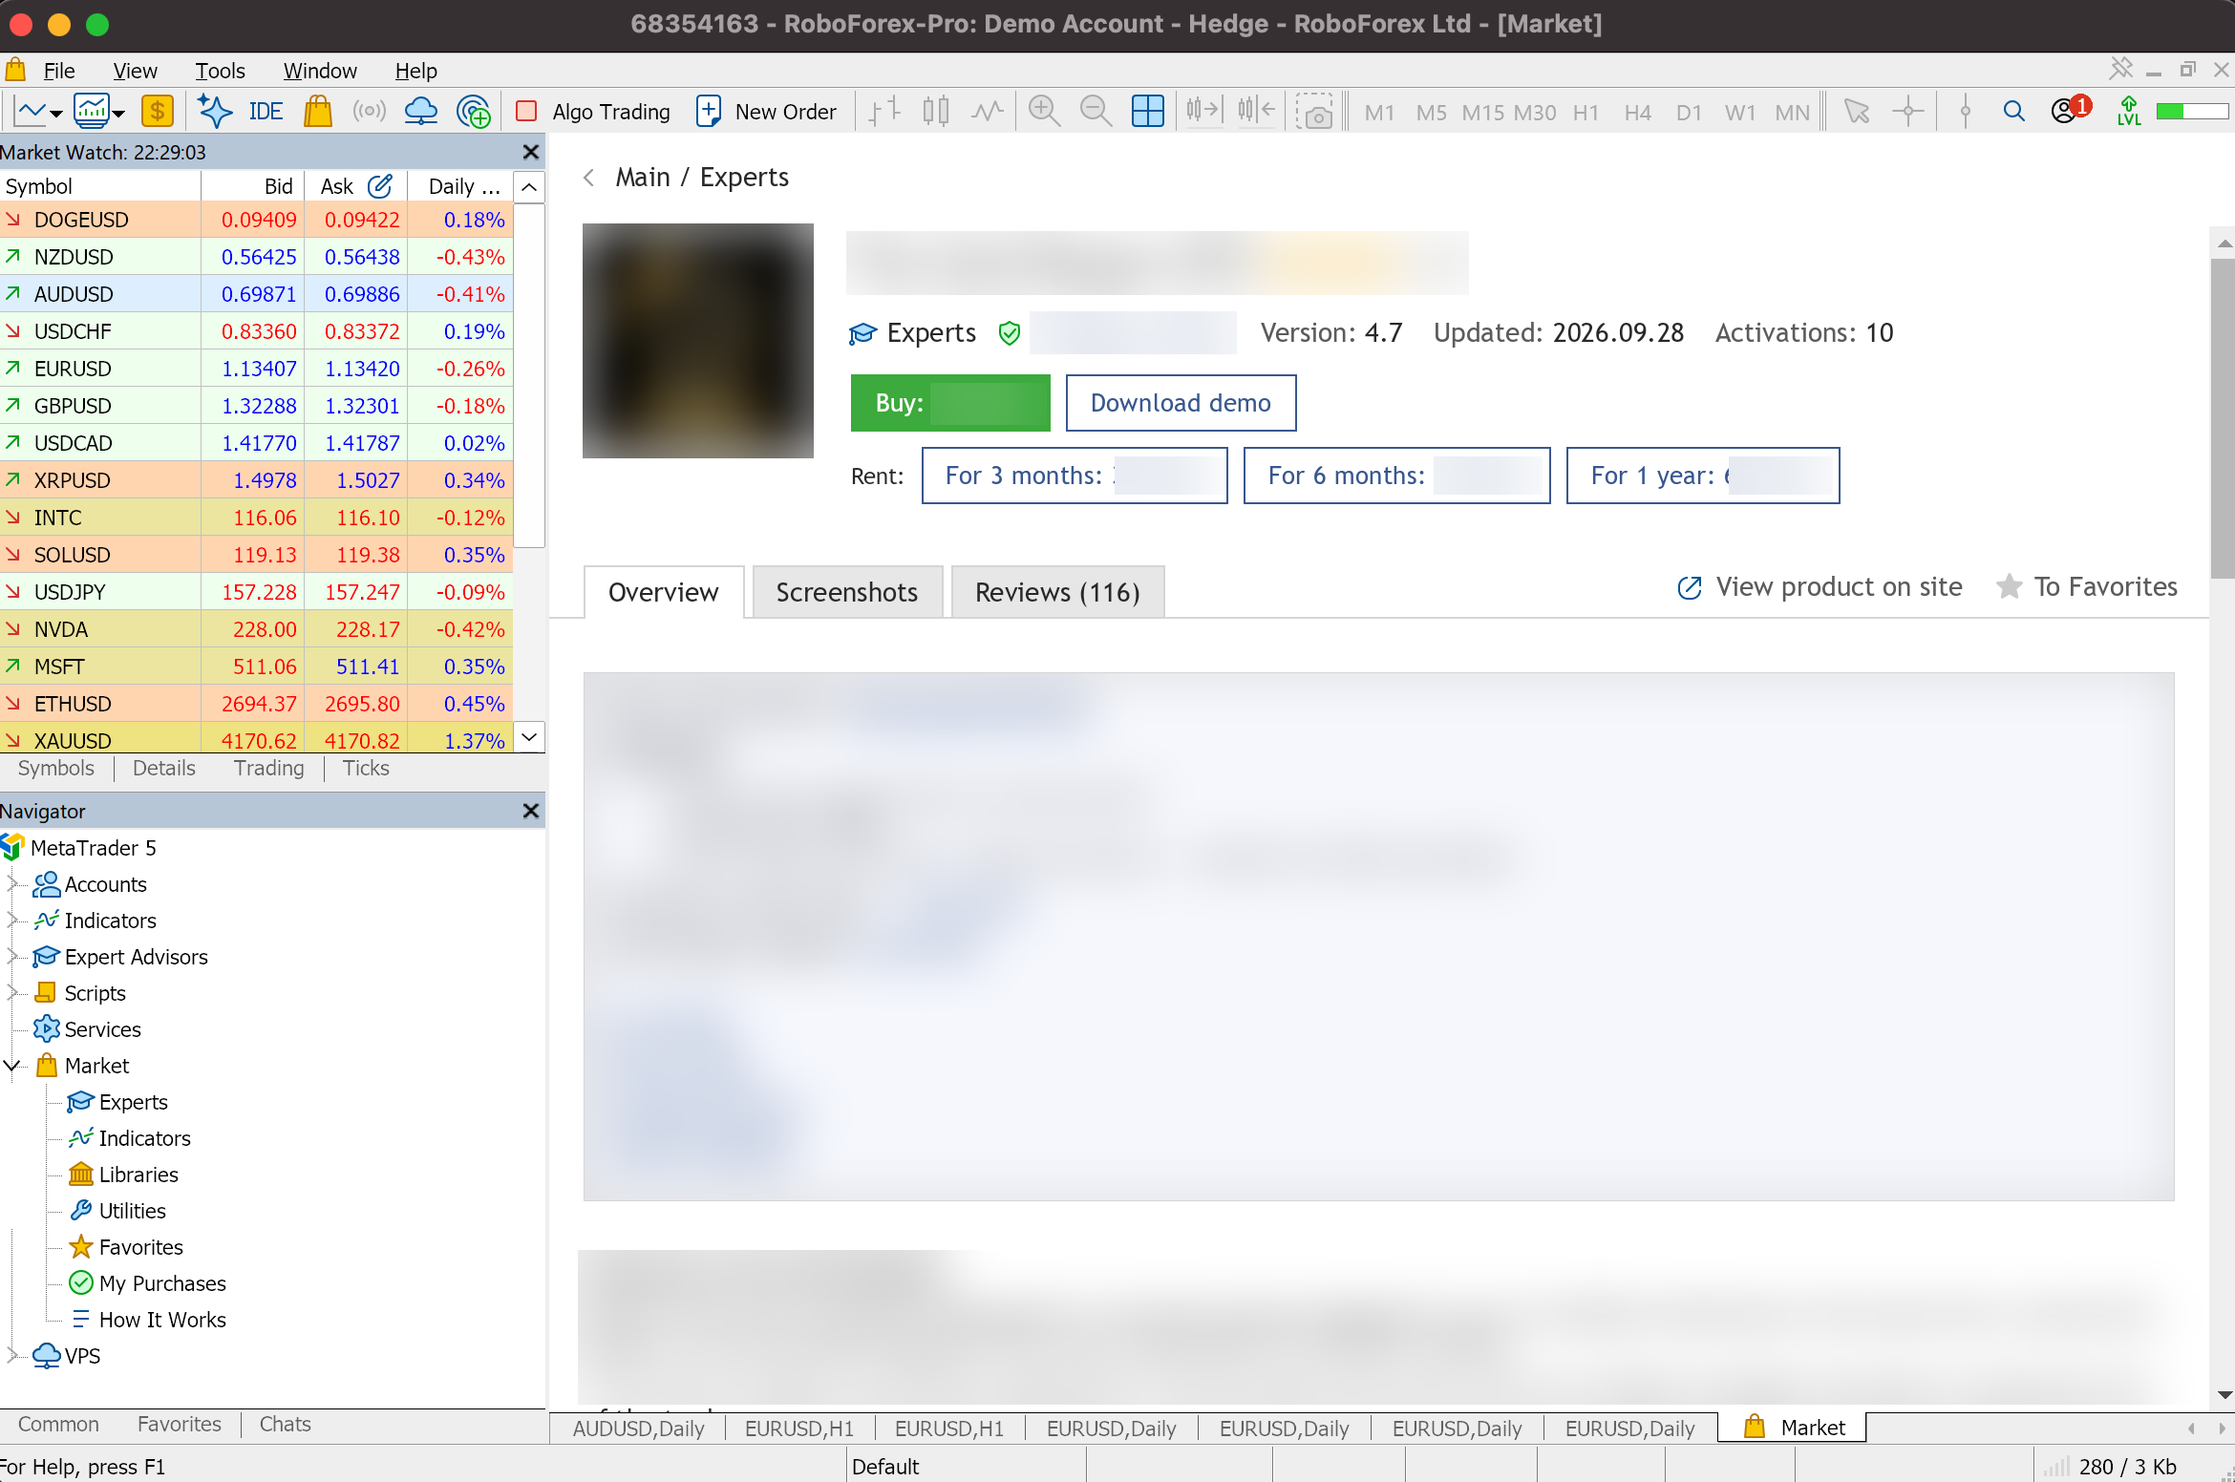The width and height of the screenshot is (2235, 1482).
Task: Take a chart screenshot with camera icon
Action: [1315, 112]
